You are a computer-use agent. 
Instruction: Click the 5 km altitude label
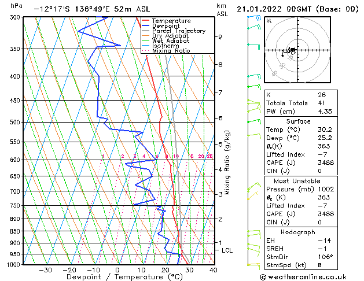(x=220, y=144)
